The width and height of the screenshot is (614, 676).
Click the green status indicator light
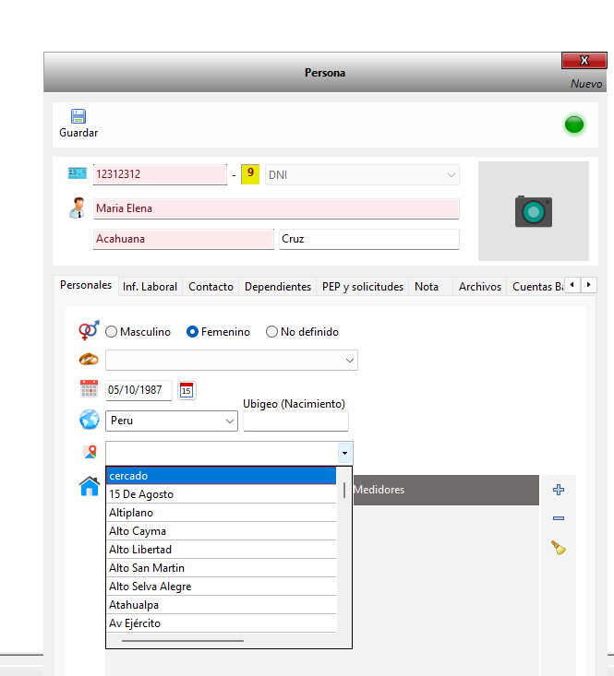(x=574, y=125)
